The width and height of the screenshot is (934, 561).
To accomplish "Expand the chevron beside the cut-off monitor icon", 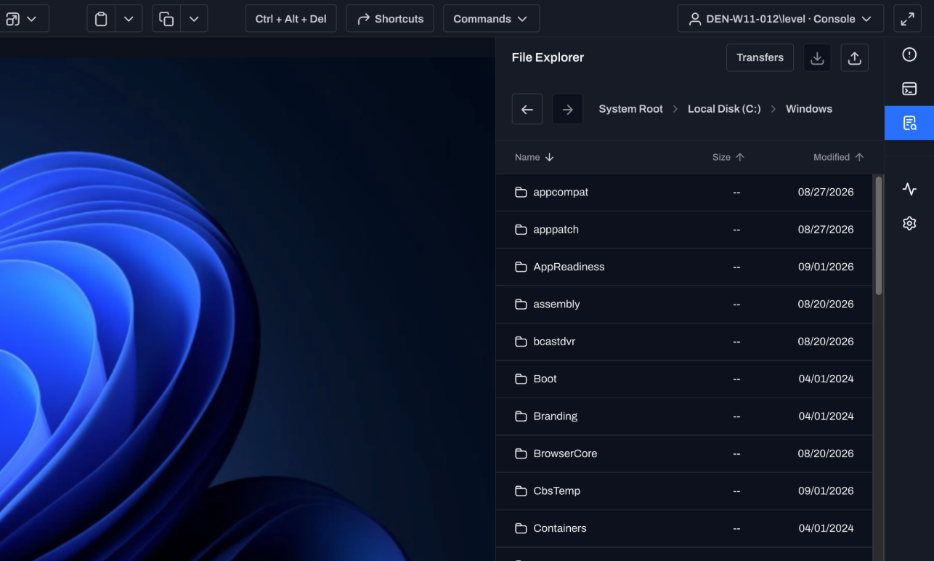I will click(x=31, y=19).
